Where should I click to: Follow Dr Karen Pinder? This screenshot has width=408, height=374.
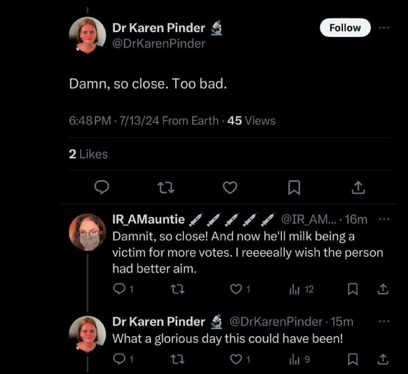pyautogui.click(x=345, y=28)
